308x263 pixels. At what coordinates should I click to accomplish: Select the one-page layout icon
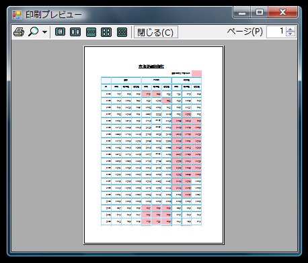60,32
